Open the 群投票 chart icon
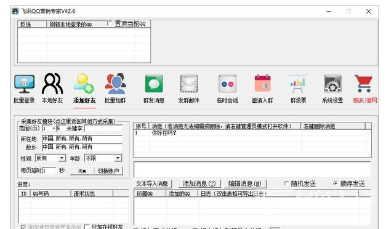 tap(298, 84)
